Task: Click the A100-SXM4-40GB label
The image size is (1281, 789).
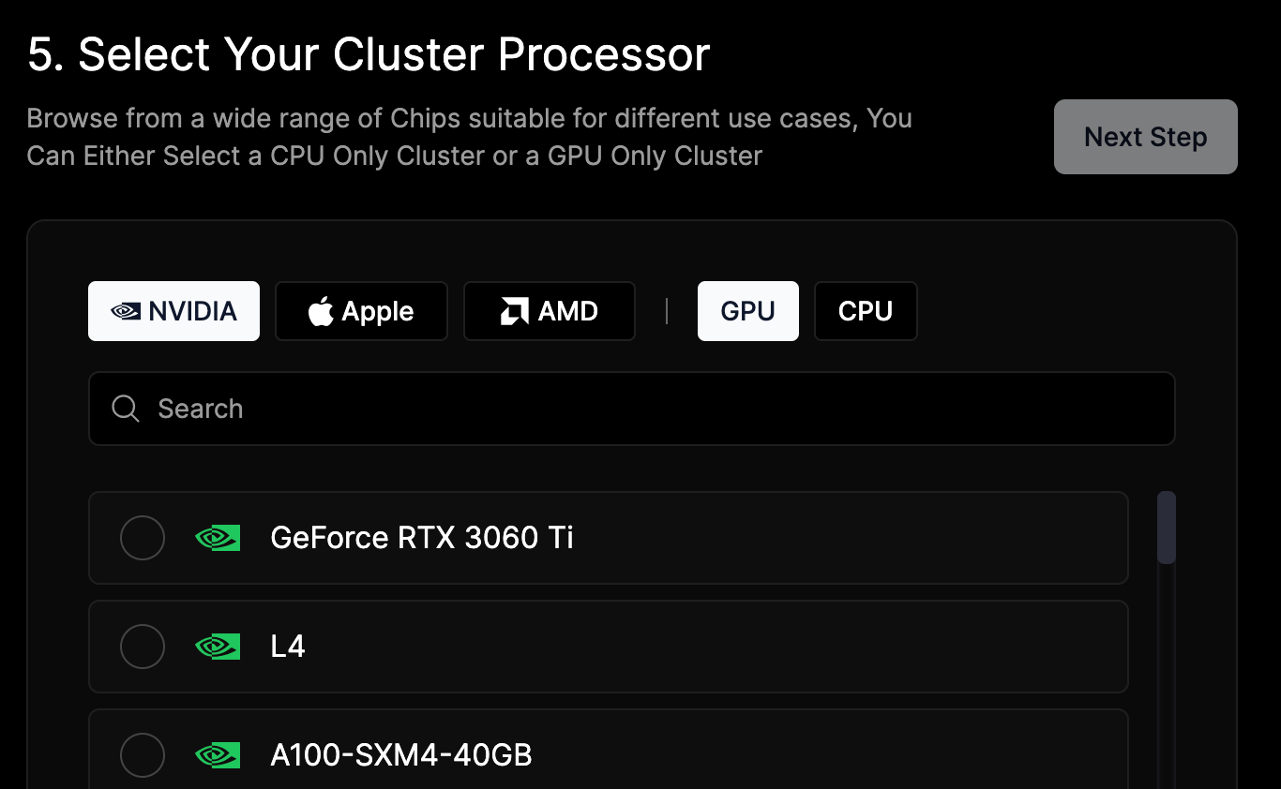Action: (x=401, y=755)
